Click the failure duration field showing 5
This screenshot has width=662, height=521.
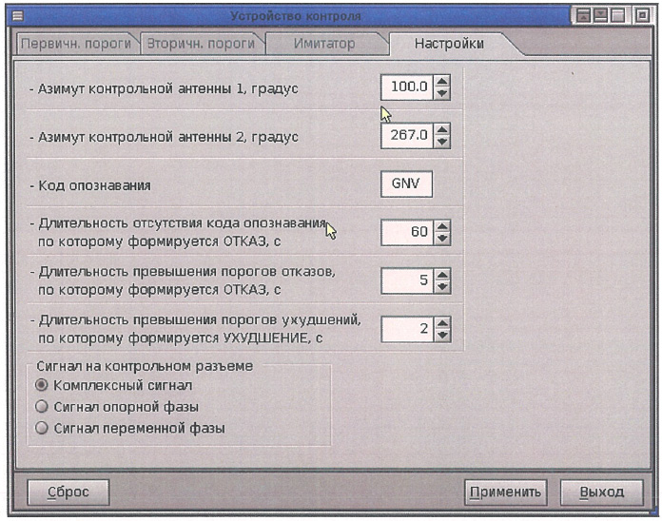tap(407, 281)
